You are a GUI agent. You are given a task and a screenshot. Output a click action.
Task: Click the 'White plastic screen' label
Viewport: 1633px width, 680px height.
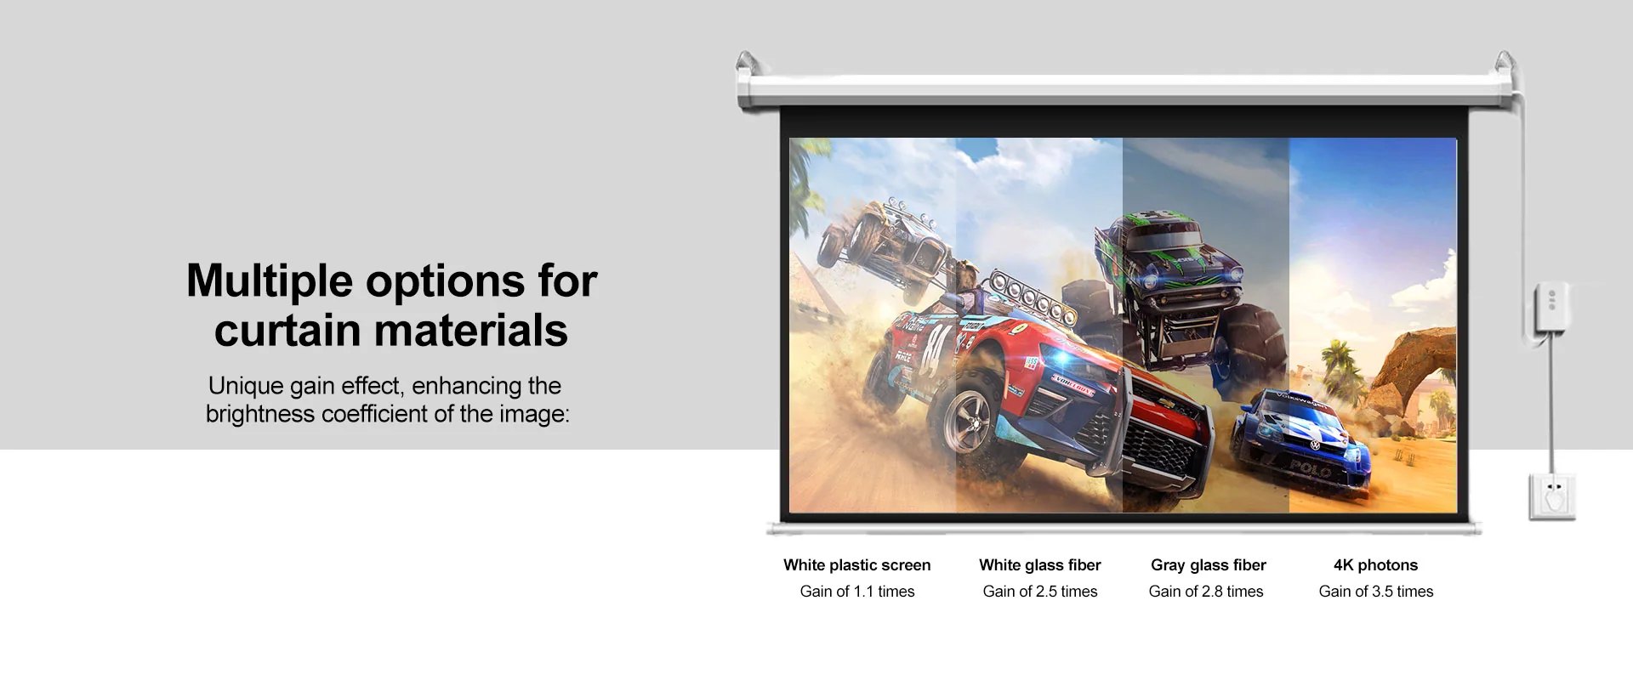coord(857,565)
